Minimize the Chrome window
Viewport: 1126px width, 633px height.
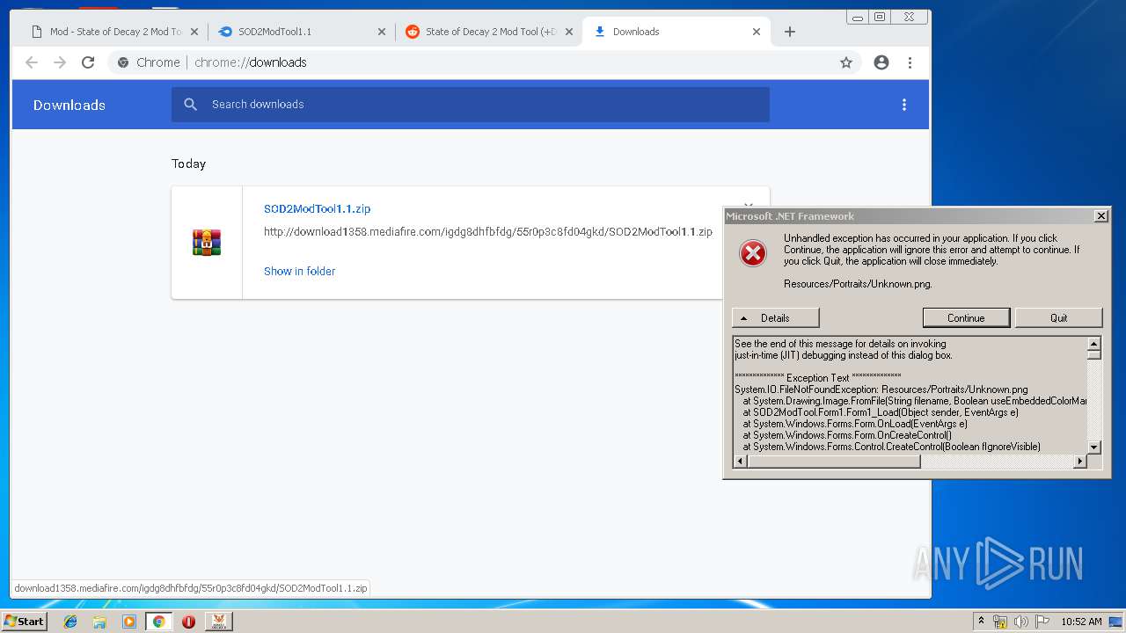(858, 17)
